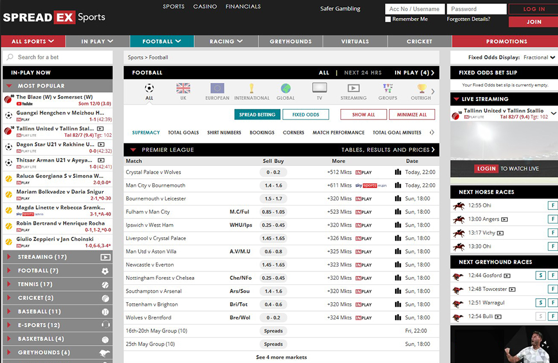Click the horse icon beside 12:55 Ohi
Image resolution: width=558 pixels, height=363 pixels.
(459, 206)
